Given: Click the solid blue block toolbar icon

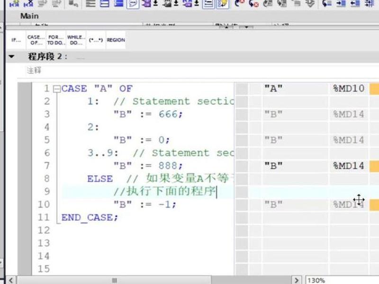Looking at the screenshot, I should (x=119, y=4).
